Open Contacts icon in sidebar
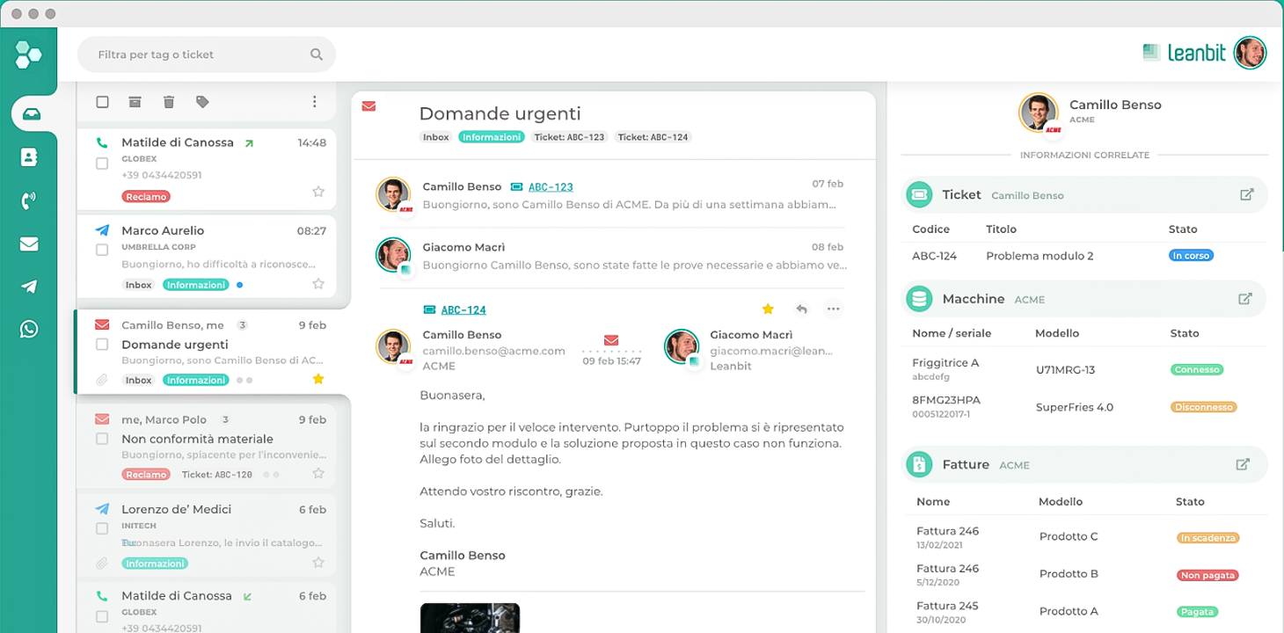This screenshot has height=633, width=1284. pyautogui.click(x=29, y=157)
